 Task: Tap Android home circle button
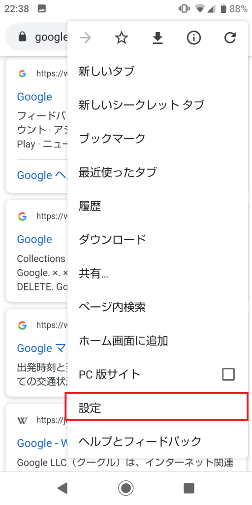click(126, 488)
